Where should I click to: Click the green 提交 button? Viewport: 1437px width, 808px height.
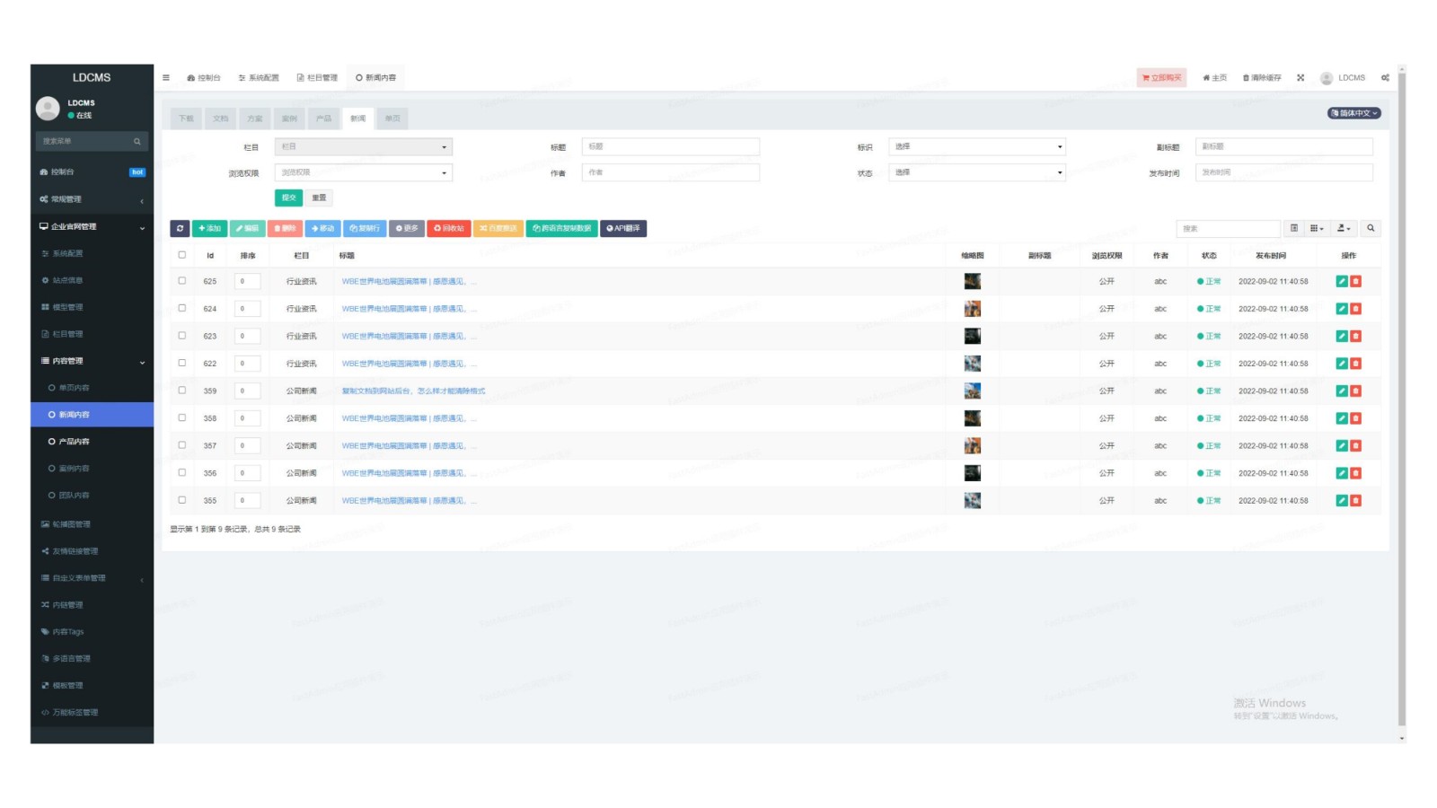pos(288,198)
